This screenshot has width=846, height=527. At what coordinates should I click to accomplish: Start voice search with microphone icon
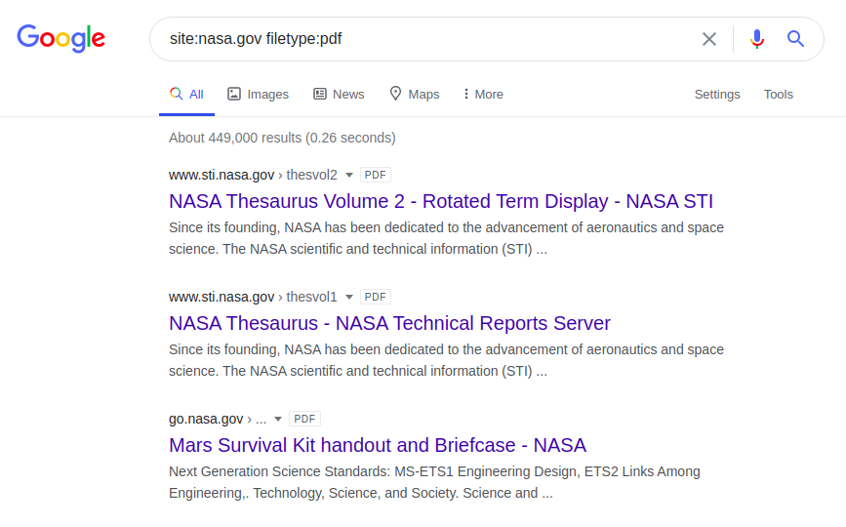(757, 39)
